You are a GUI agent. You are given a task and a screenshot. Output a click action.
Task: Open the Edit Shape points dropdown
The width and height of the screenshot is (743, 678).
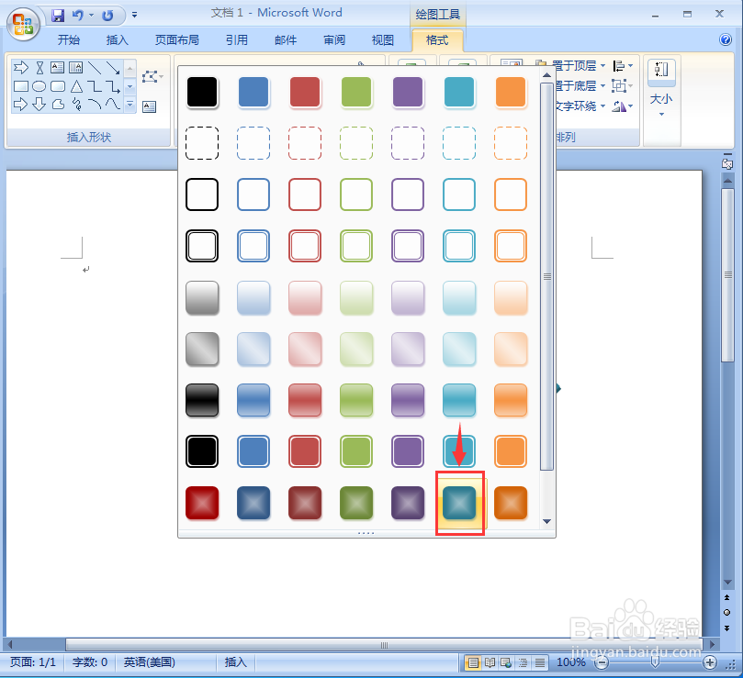pos(152,76)
